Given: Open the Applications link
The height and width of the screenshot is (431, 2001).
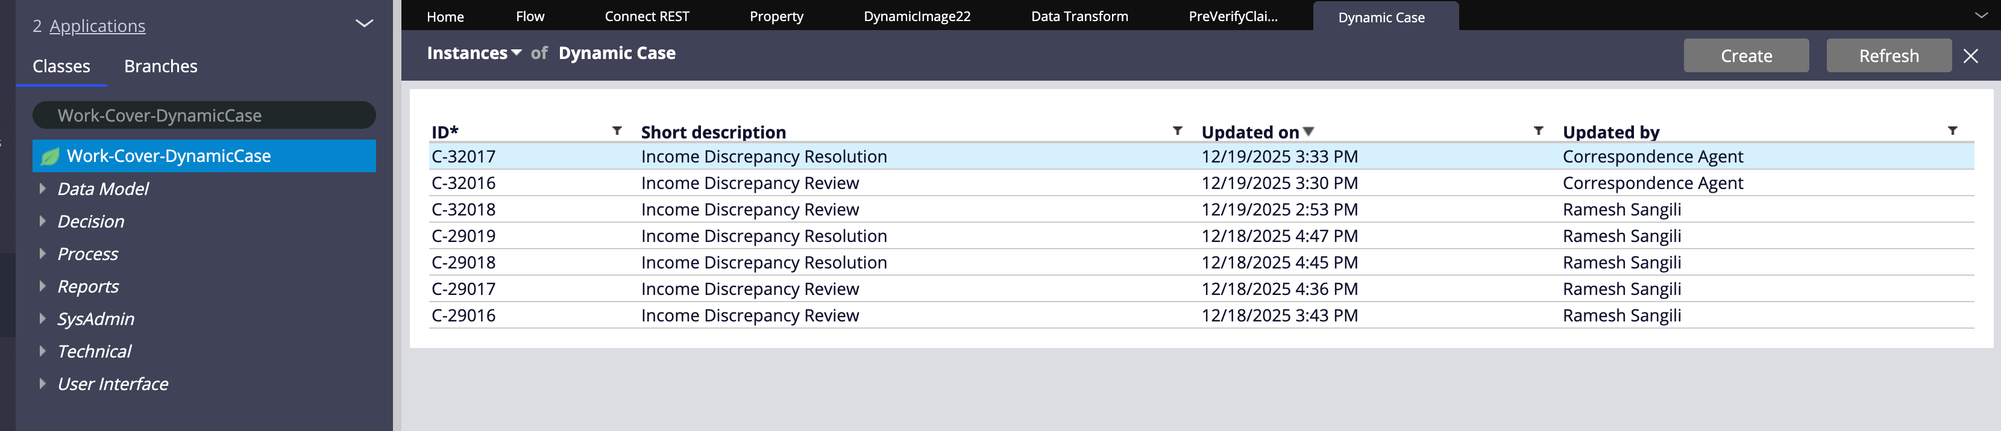Looking at the screenshot, I should coord(97,26).
